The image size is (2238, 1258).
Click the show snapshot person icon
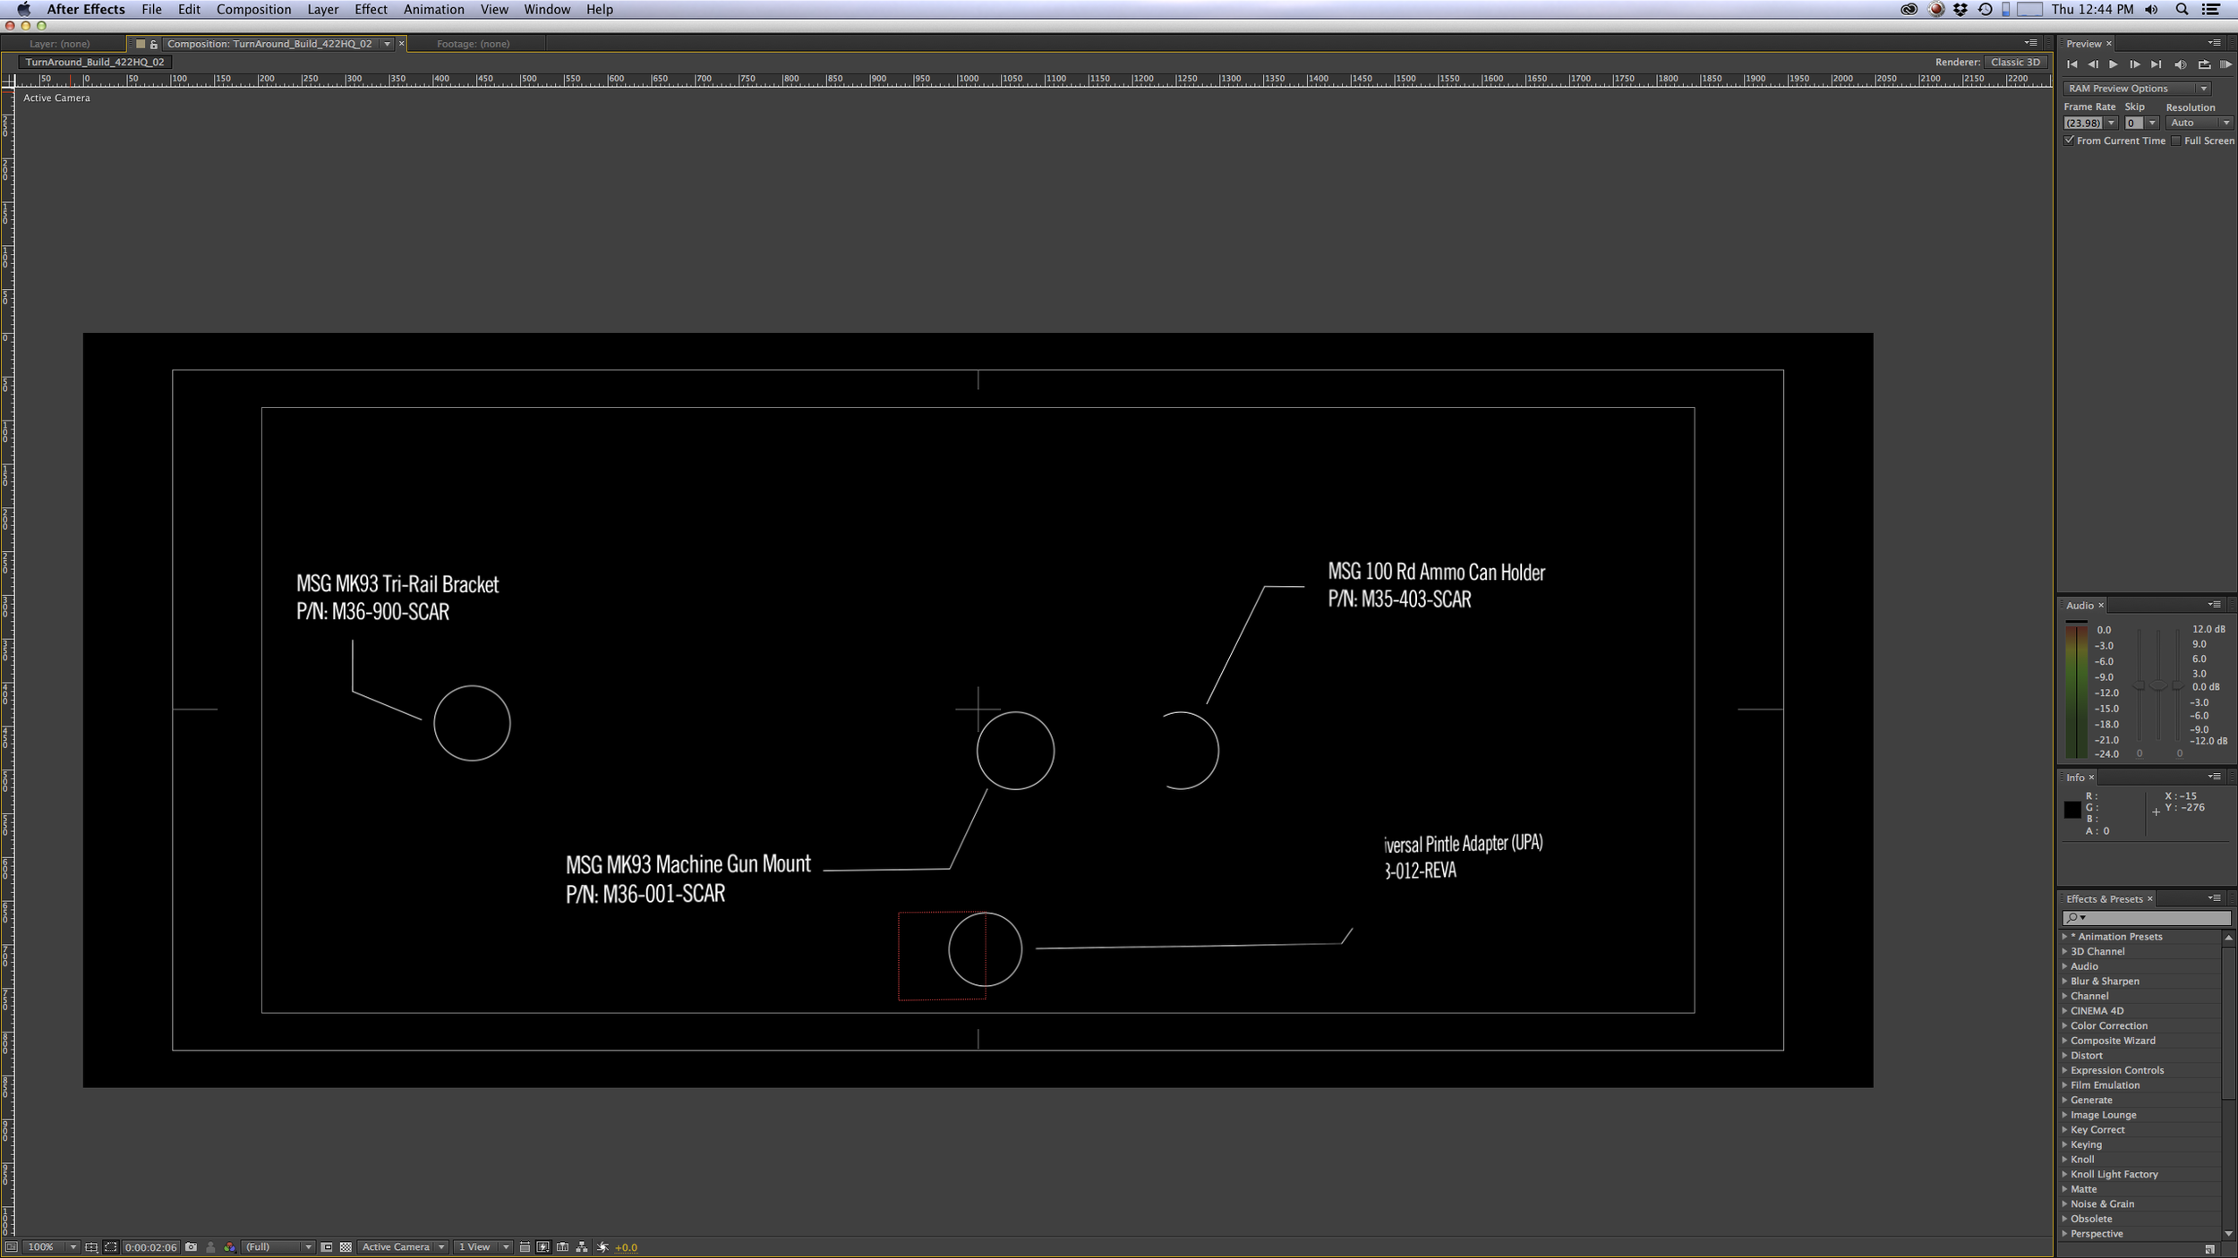pyautogui.click(x=210, y=1247)
